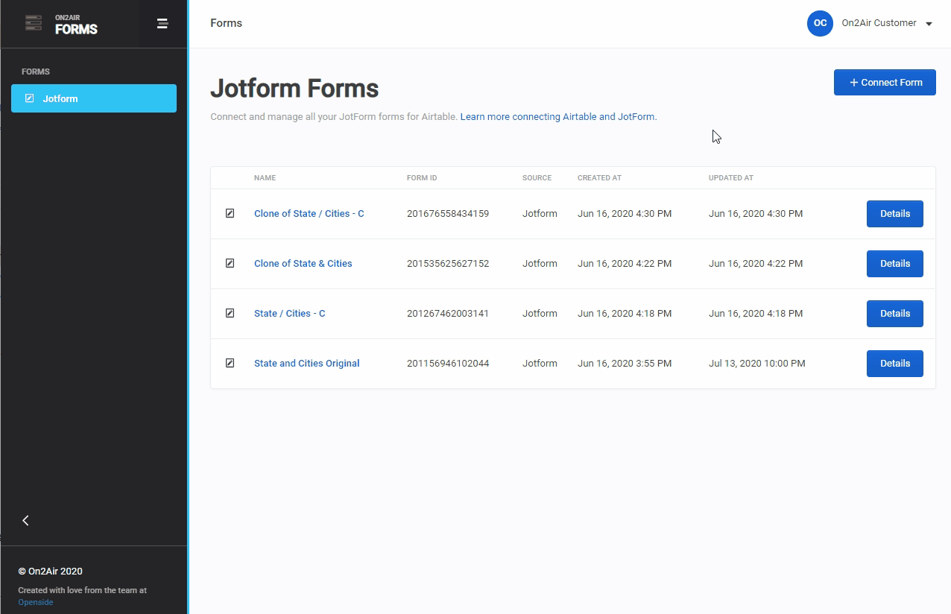Open Details for State and Cities Original
This screenshot has height=614, width=951.
(x=894, y=364)
